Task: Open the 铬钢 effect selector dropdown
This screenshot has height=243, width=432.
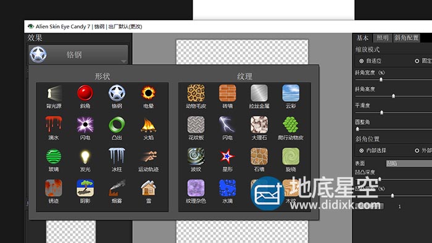Action: point(78,54)
